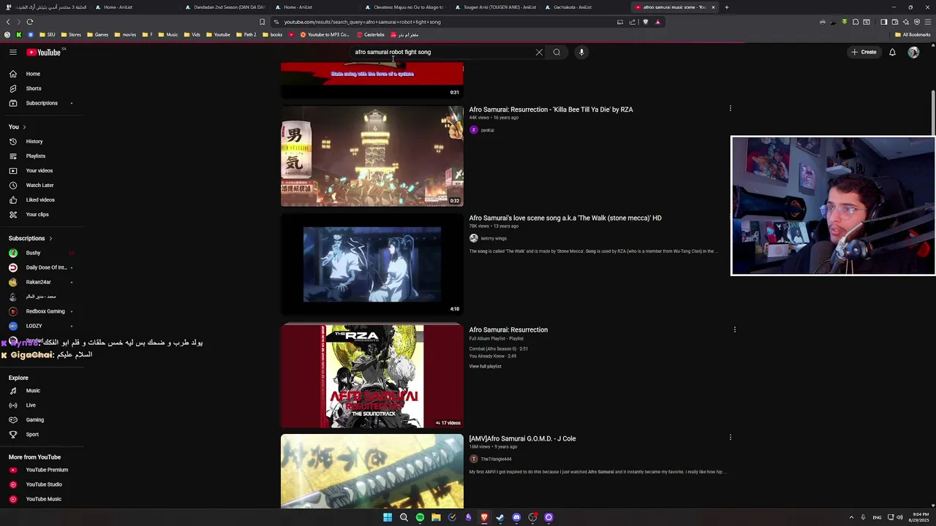
Task: Open more options for Afro Samurai: Resurrection playlist
Action: click(x=734, y=329)
